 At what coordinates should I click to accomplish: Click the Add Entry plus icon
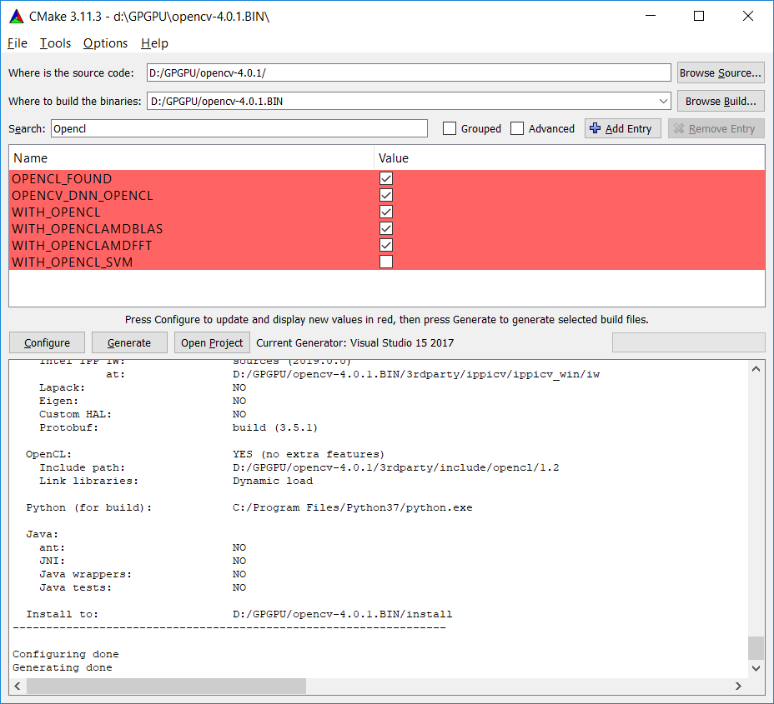(x=596, y=128)
